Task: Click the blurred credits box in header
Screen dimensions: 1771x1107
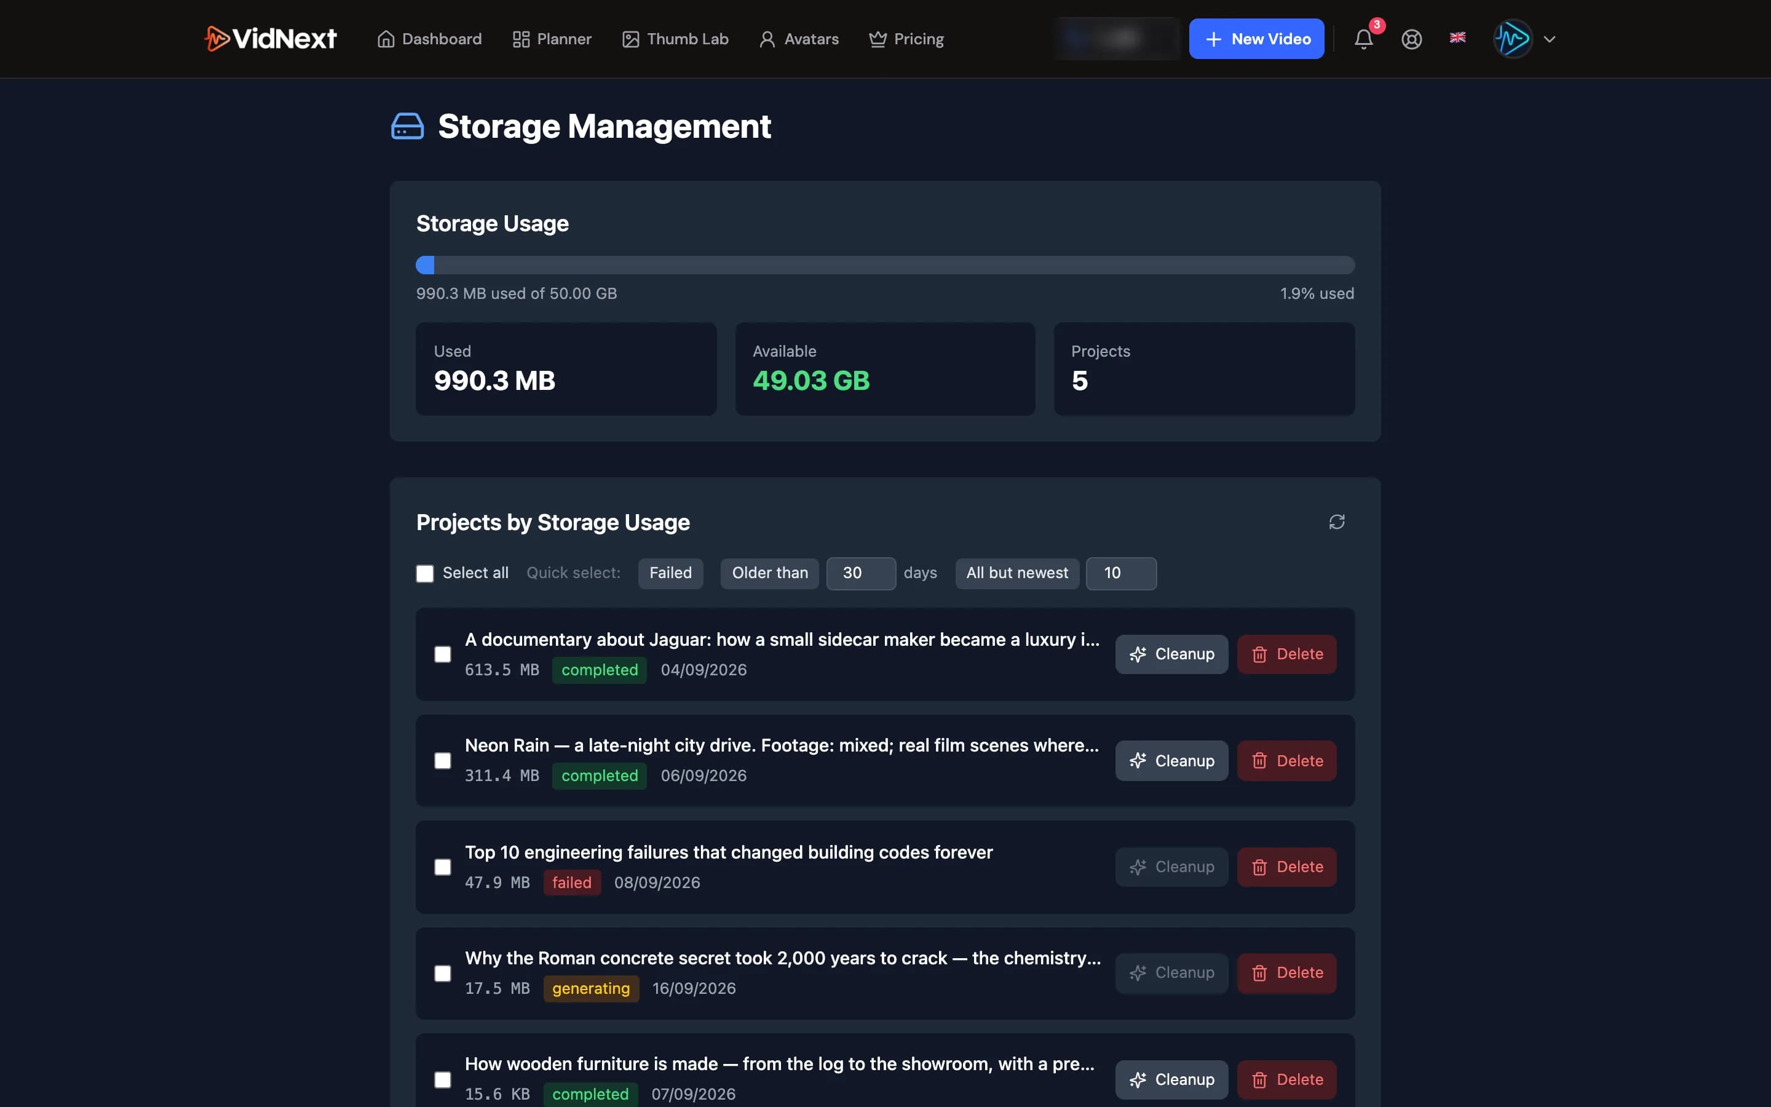Action: click(x=1117, y=39)
